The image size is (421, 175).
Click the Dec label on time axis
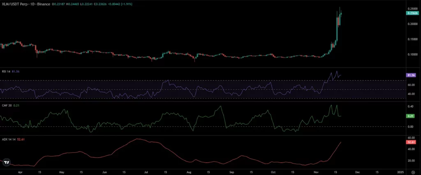(357, 172)
